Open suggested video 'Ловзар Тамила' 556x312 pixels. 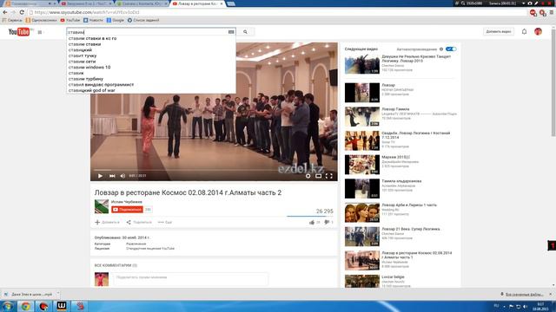(x=395, y=109)
